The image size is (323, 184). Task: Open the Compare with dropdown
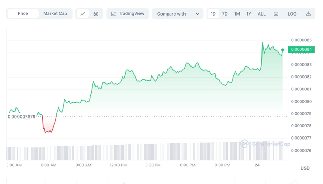coord(171,14)
